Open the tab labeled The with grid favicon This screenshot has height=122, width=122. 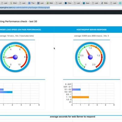[32, 3]
